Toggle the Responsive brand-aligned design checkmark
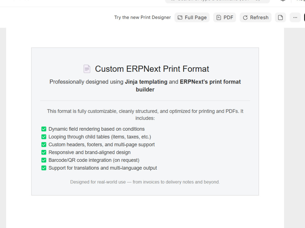The image size is (305, 228). [x=44, y=152]
